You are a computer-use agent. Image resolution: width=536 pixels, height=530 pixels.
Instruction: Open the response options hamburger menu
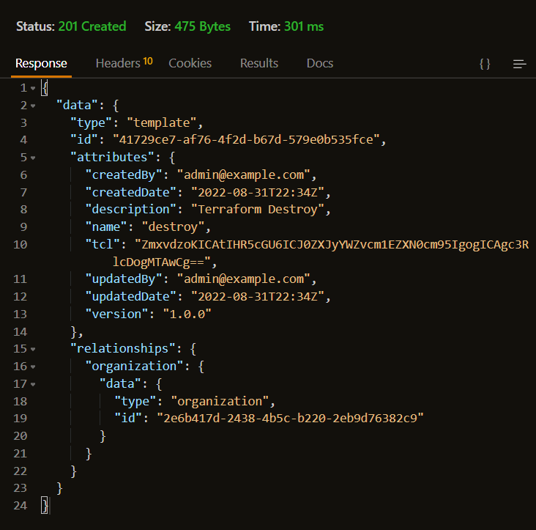pyautogui.click(x=520, y=64)
